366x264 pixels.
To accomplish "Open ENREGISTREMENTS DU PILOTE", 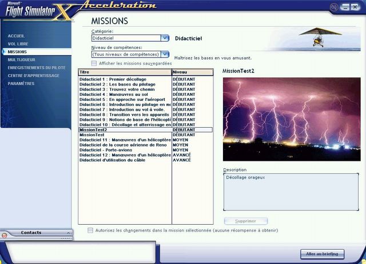I will [x=37, y=67].
